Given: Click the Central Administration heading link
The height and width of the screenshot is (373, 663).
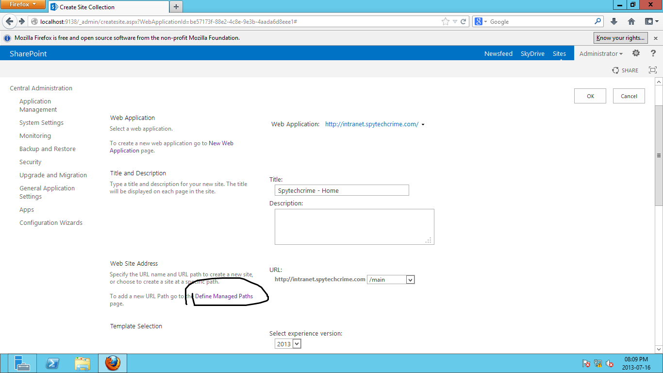Looking at the screenshot, I should pos(41,88).
